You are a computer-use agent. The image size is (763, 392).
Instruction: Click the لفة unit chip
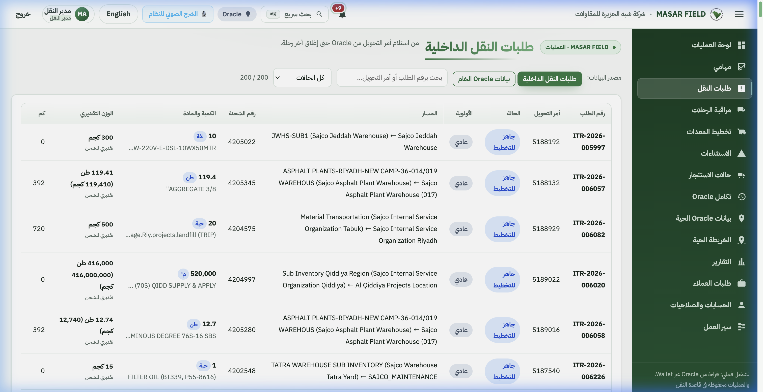click(200, 136)
